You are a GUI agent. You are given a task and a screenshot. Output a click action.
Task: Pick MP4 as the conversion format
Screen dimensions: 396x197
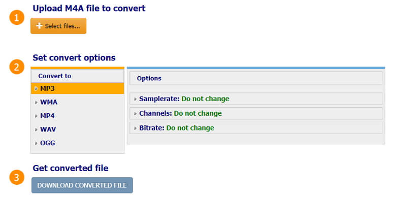tap(78, 116)
